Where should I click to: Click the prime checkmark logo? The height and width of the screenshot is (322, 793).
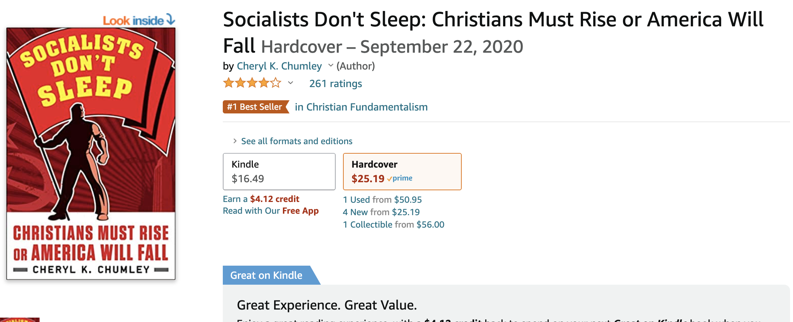coord(400,179)
